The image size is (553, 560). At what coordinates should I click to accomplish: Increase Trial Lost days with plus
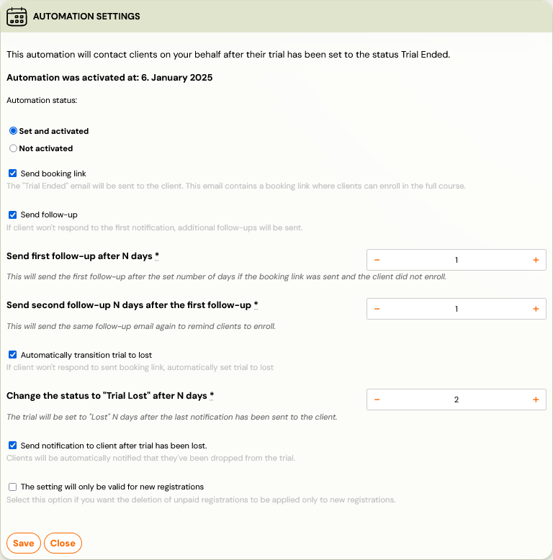coord(535,399)
